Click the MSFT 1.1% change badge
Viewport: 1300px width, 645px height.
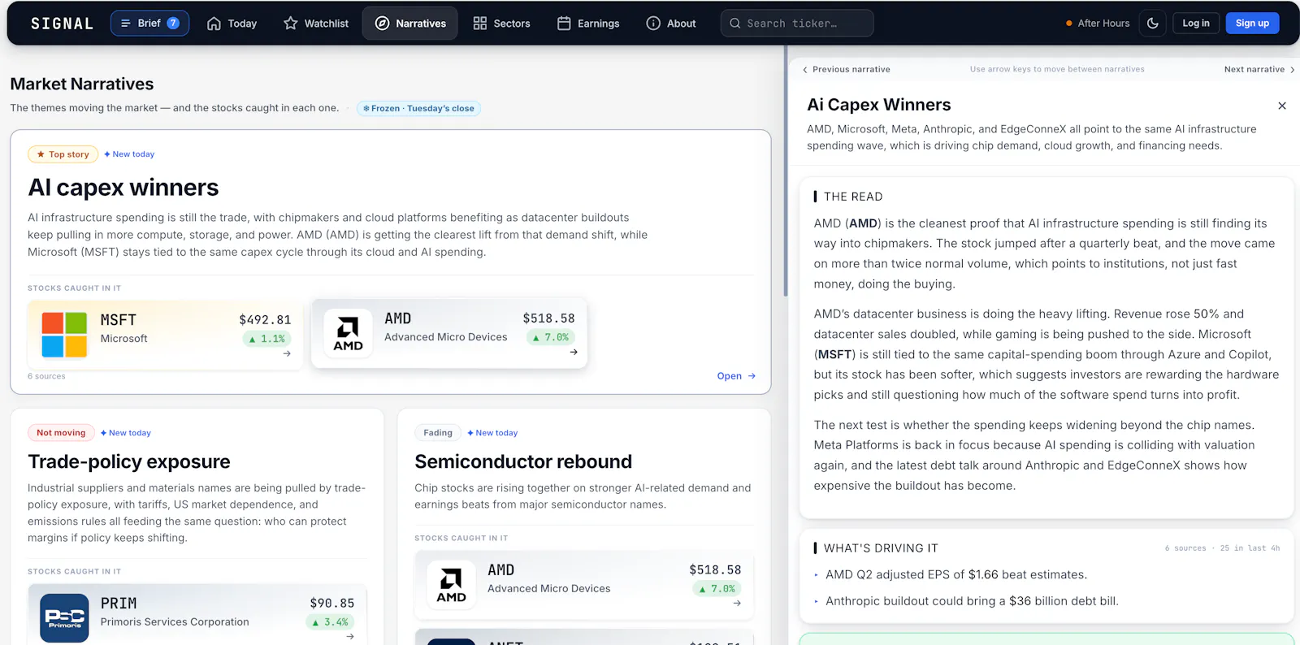[267, 339]
